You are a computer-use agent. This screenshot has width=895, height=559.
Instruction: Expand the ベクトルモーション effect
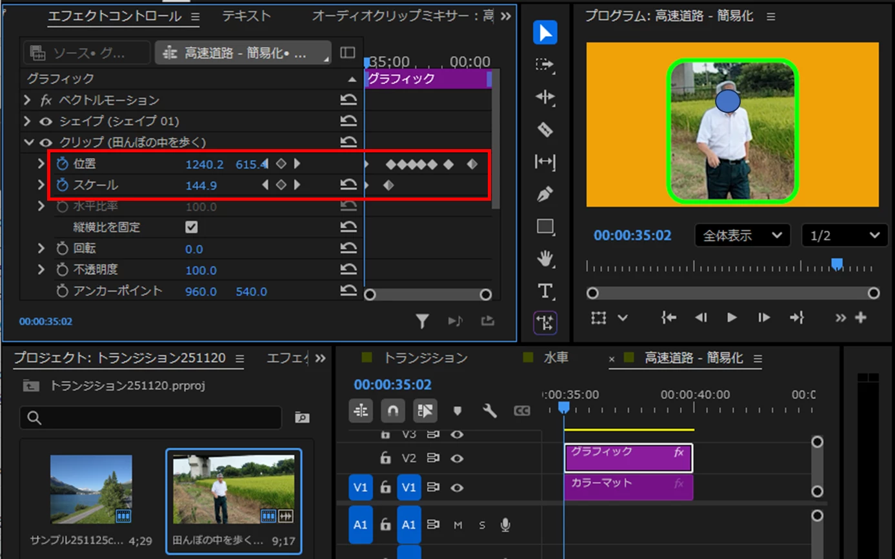pos(27,100)
